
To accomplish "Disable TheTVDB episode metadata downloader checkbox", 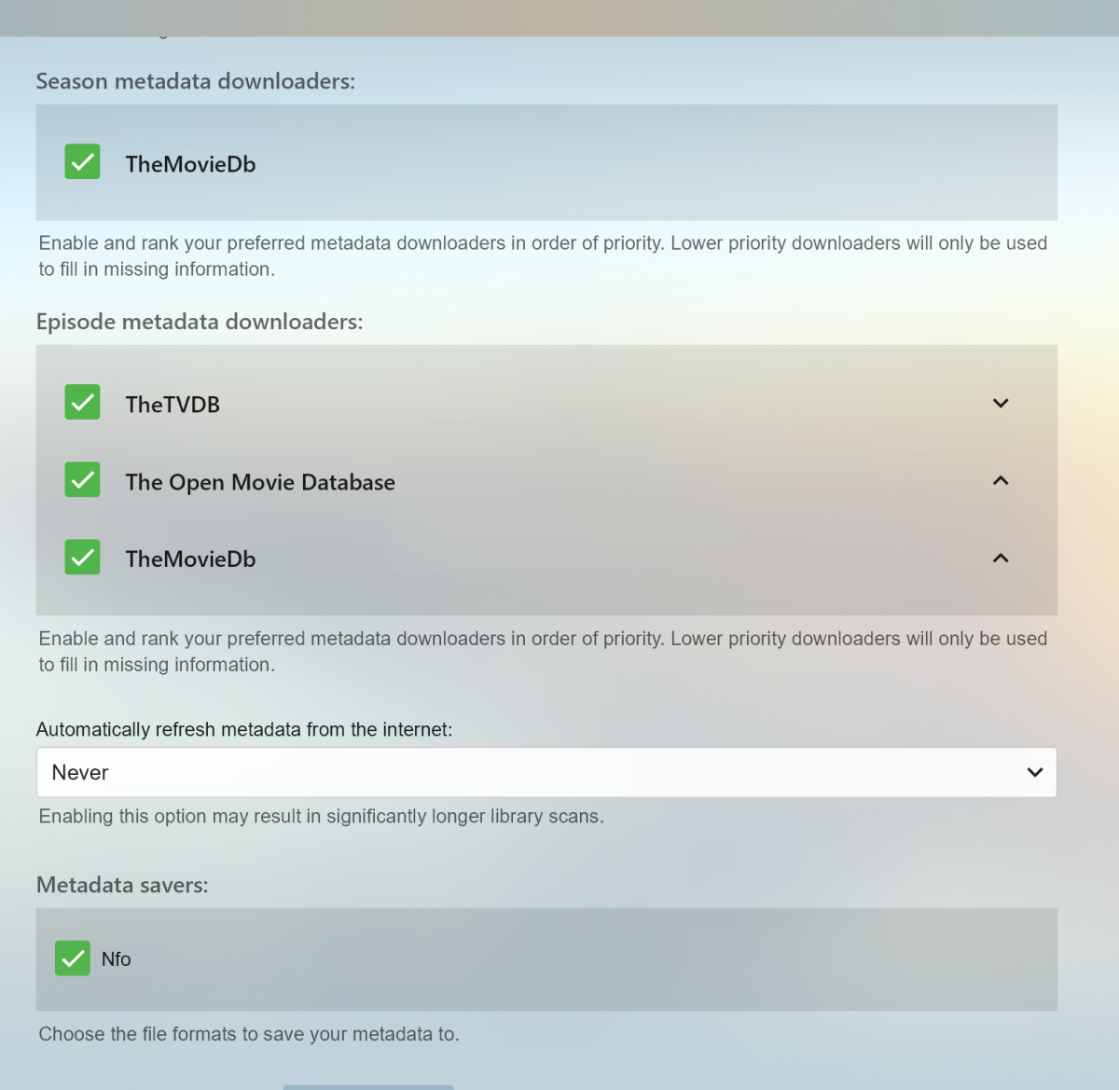I will pyautogui.click(x=82, y=403).
